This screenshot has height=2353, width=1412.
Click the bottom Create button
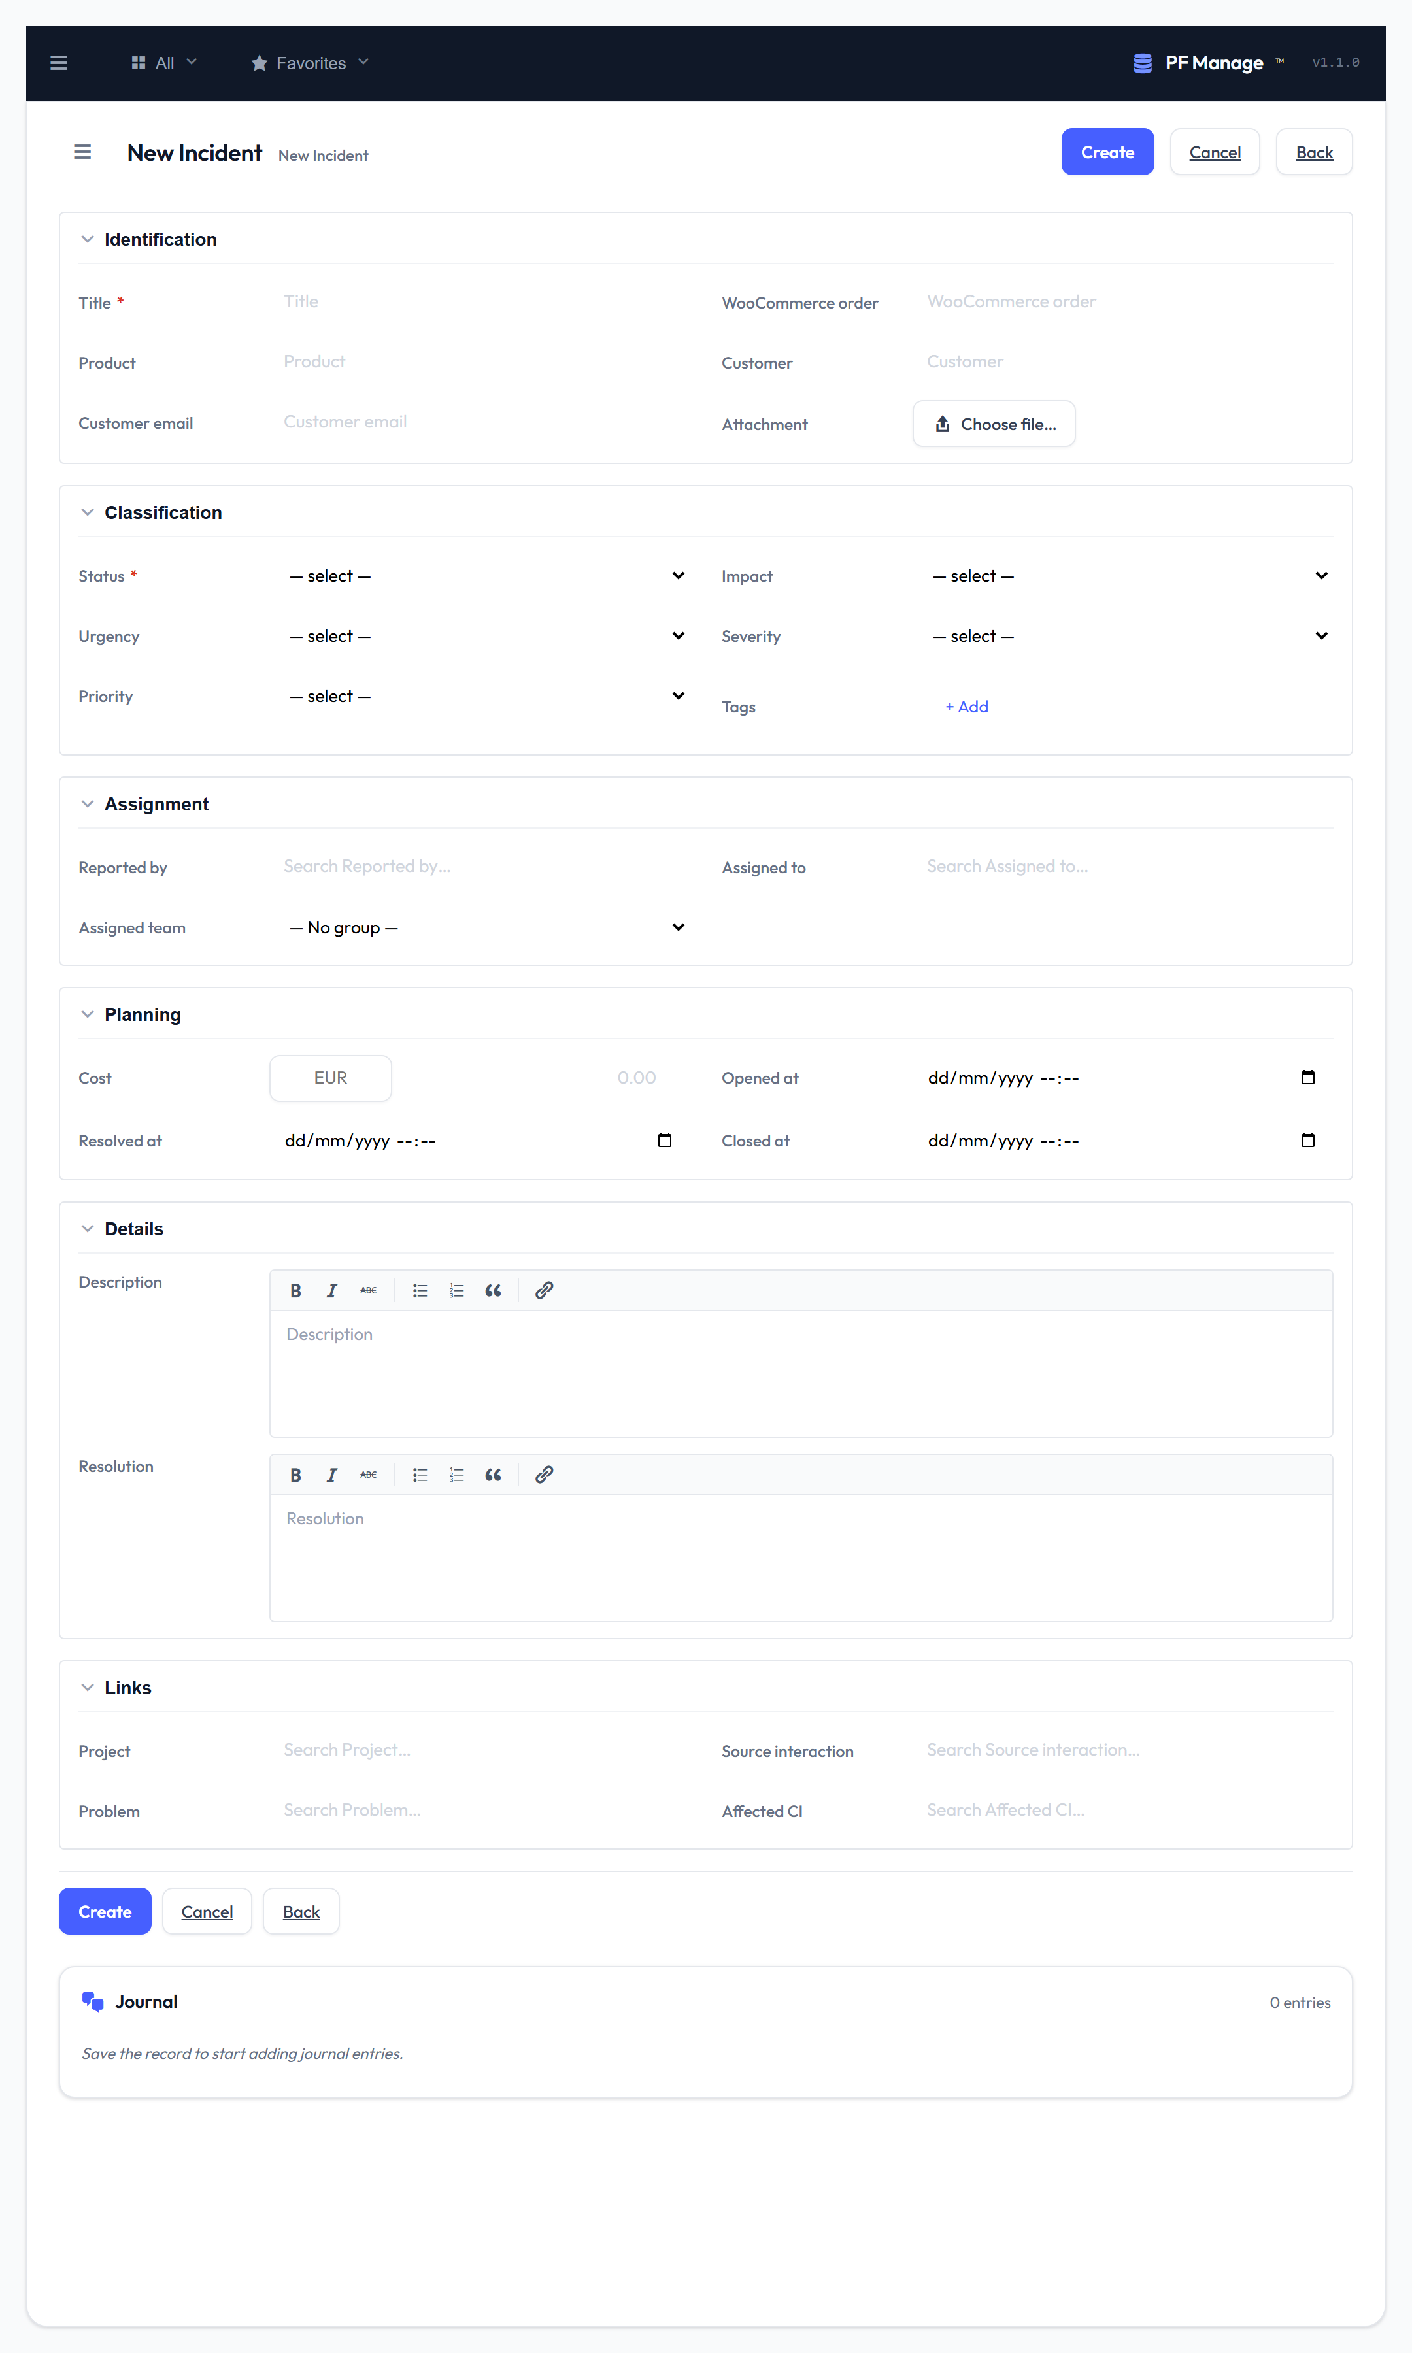[x=105, y=1912]
